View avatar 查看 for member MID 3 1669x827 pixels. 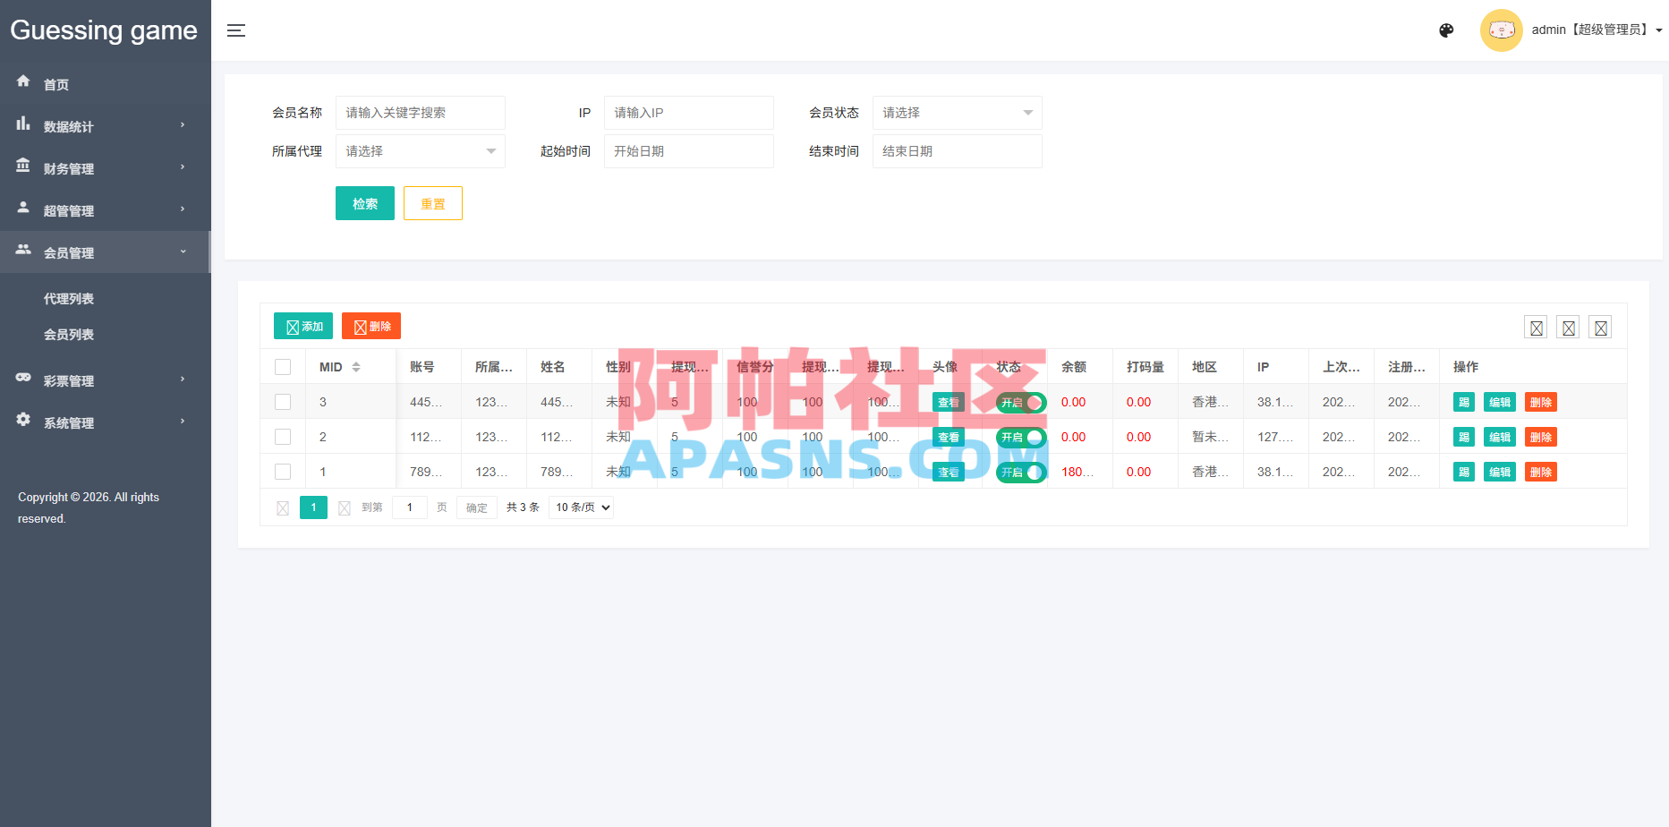point(948,402)
